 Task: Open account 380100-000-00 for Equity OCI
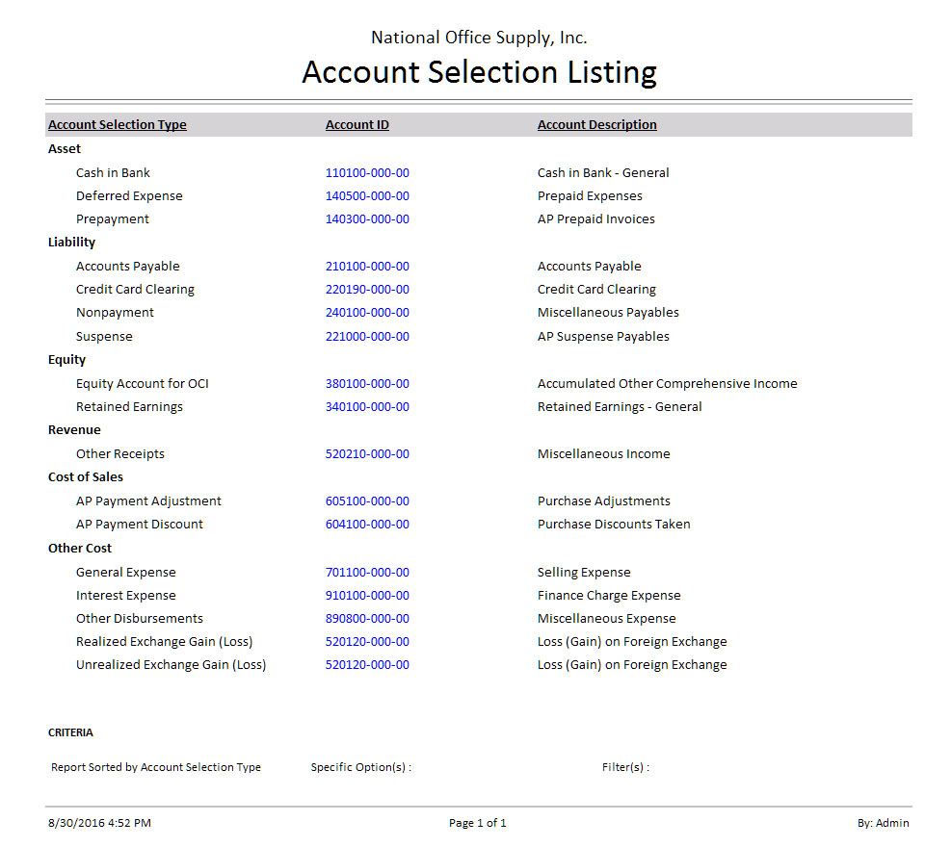pos(367,384)
